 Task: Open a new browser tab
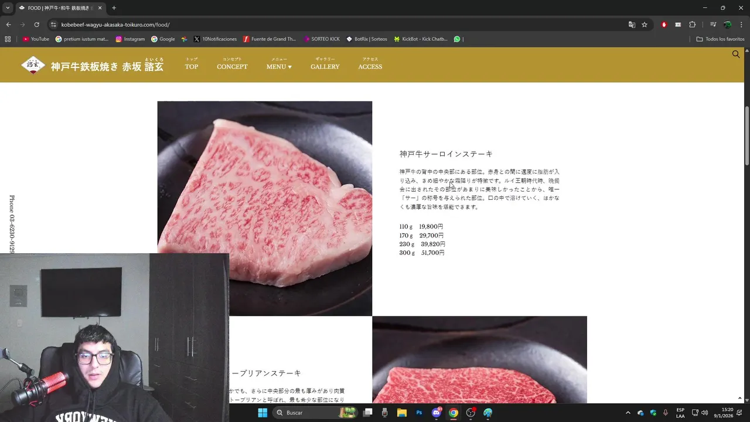[114, 8]
